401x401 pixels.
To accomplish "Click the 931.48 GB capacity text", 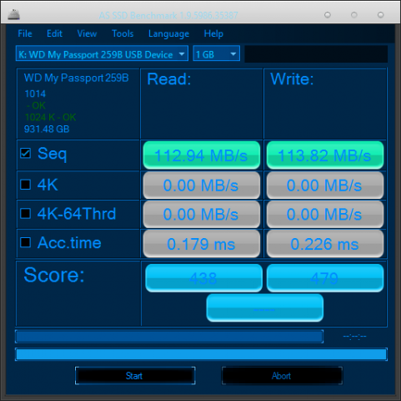I will click(47, 129).
